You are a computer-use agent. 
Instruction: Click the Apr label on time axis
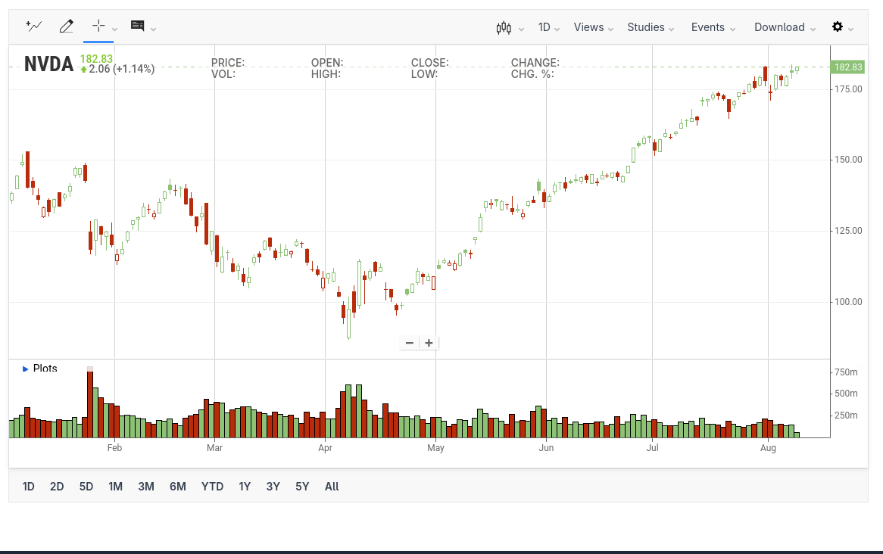click(x=325, y=447)
